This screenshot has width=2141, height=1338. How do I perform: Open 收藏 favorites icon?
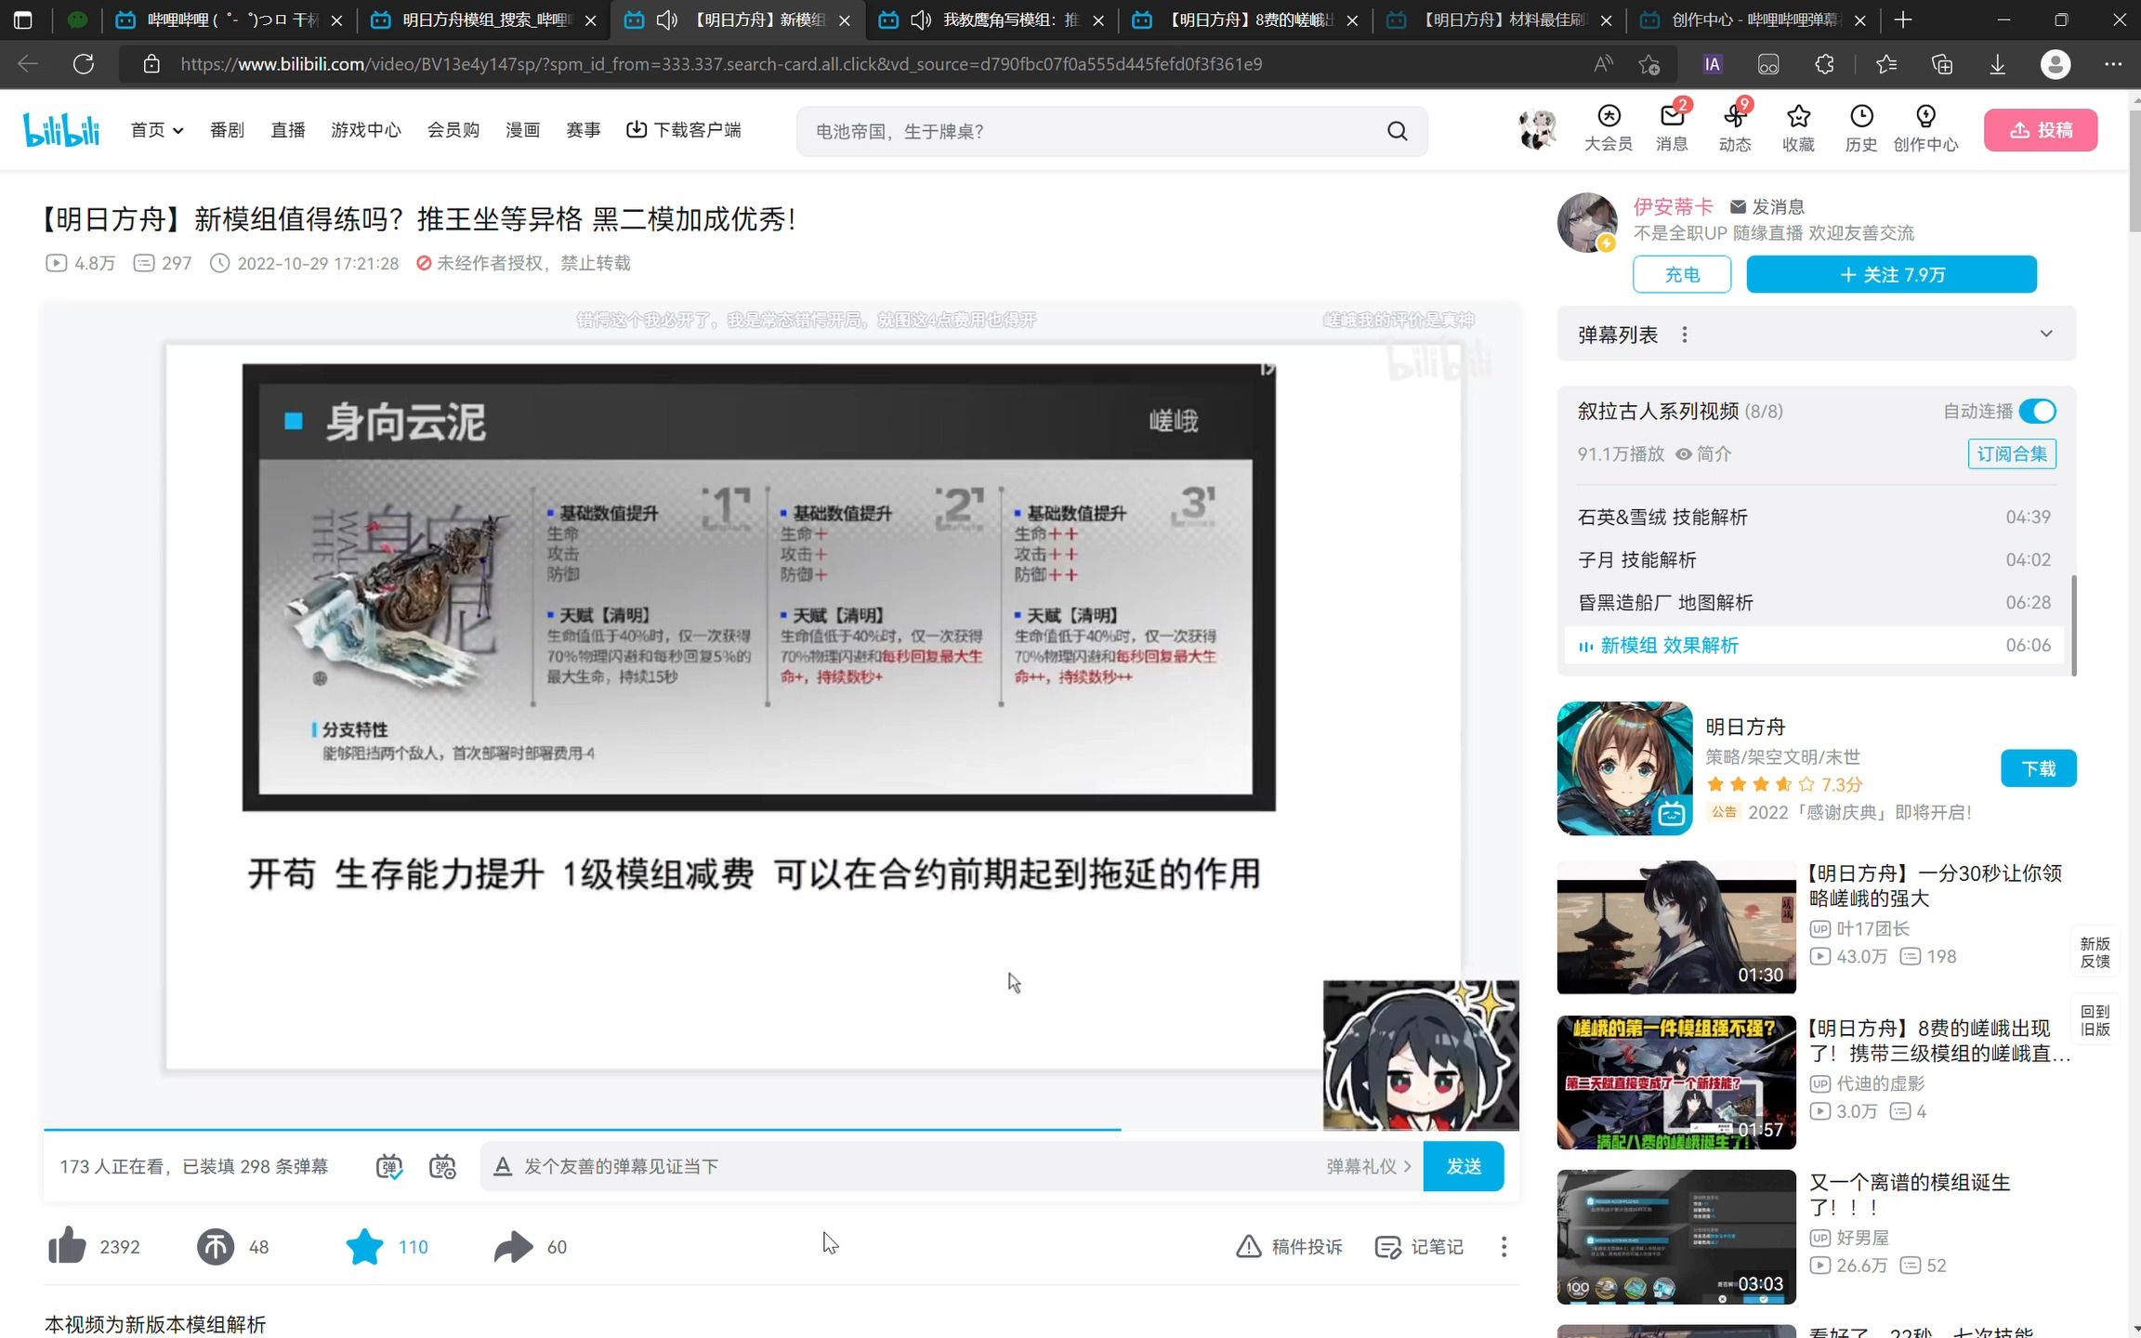tap(1798, 128)
